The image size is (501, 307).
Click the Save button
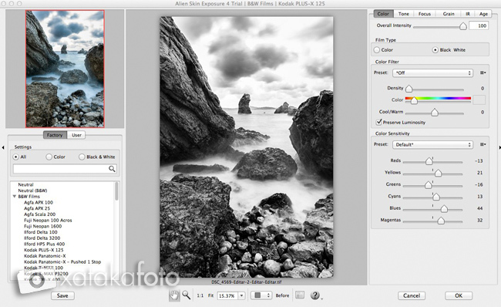pos(62,295)
